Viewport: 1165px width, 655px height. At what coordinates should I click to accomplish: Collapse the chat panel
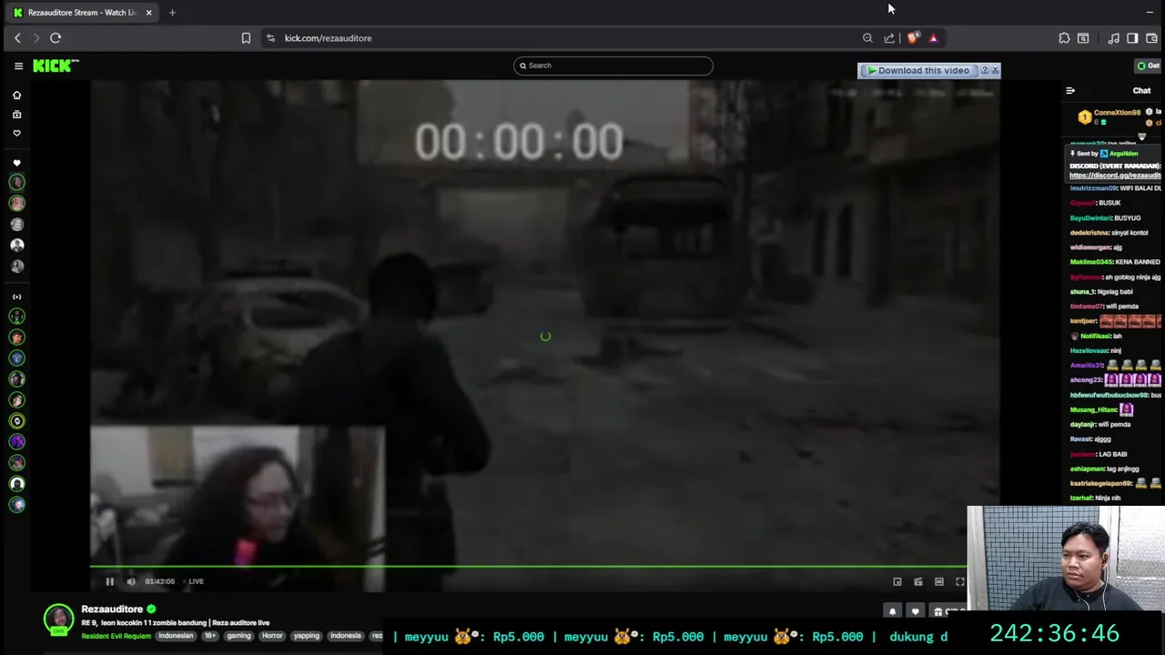pos(1070,90)
